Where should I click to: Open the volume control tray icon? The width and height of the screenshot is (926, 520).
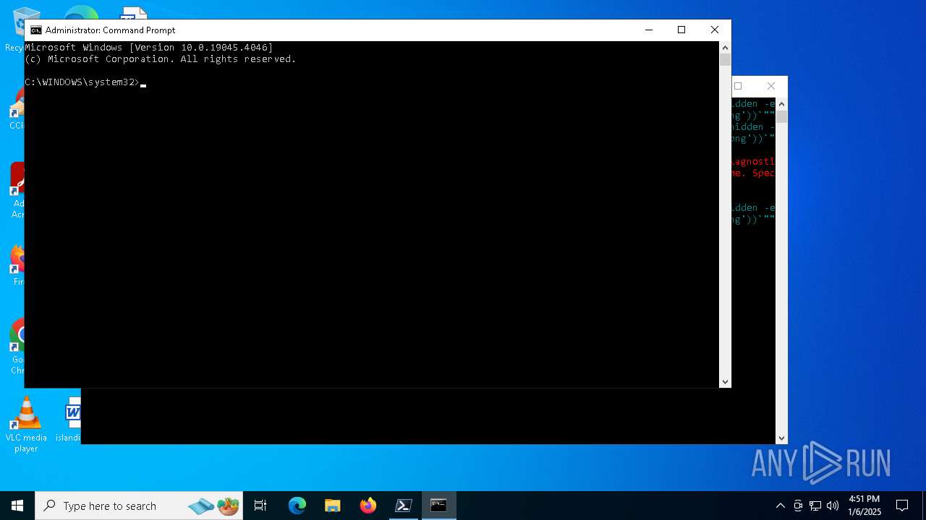[833, 506]
